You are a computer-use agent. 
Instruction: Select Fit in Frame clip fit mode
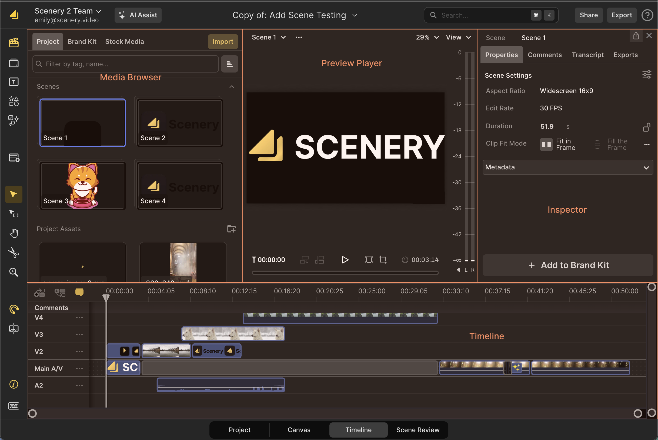(558, 144)
